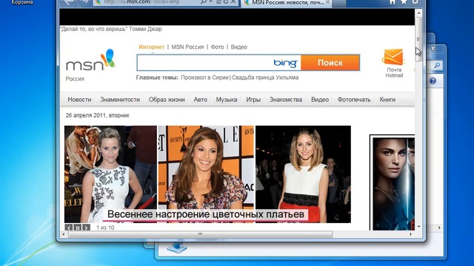Click the 26 апреля 2011, вторник date text
The width and height of the screenshot is (474, 266).
[x=97, y=115]
